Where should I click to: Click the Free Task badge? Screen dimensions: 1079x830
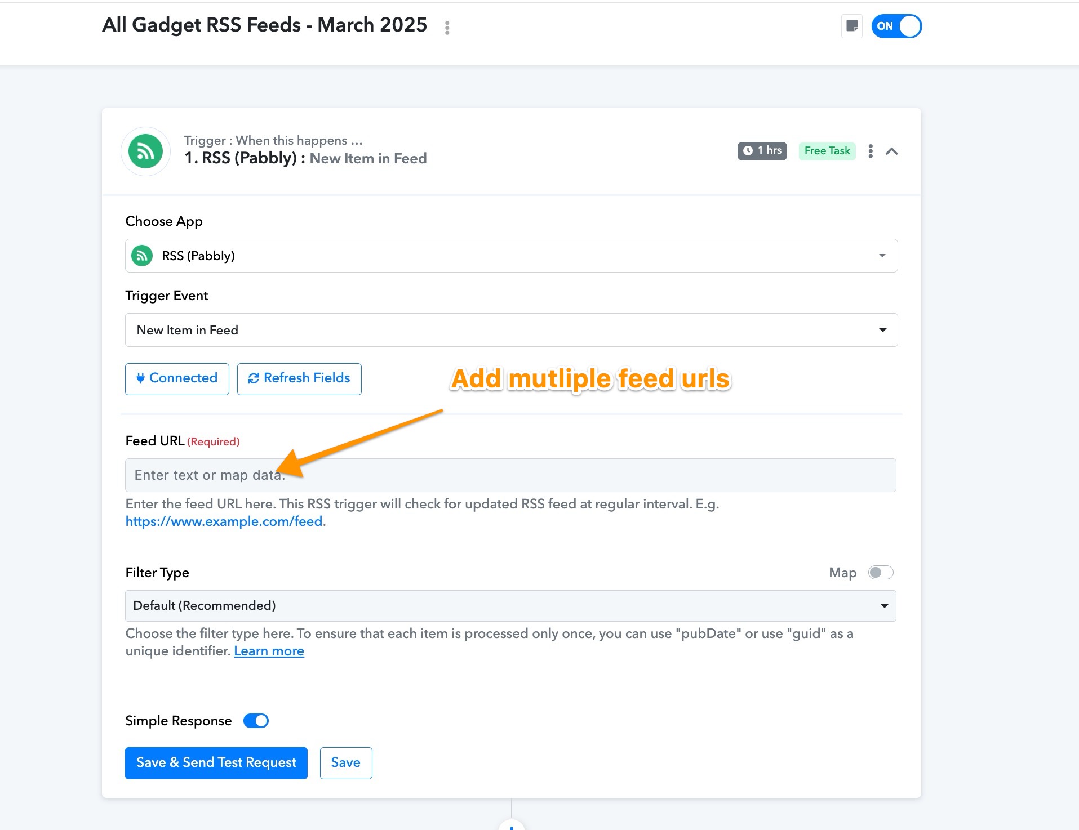coord(827,151)
